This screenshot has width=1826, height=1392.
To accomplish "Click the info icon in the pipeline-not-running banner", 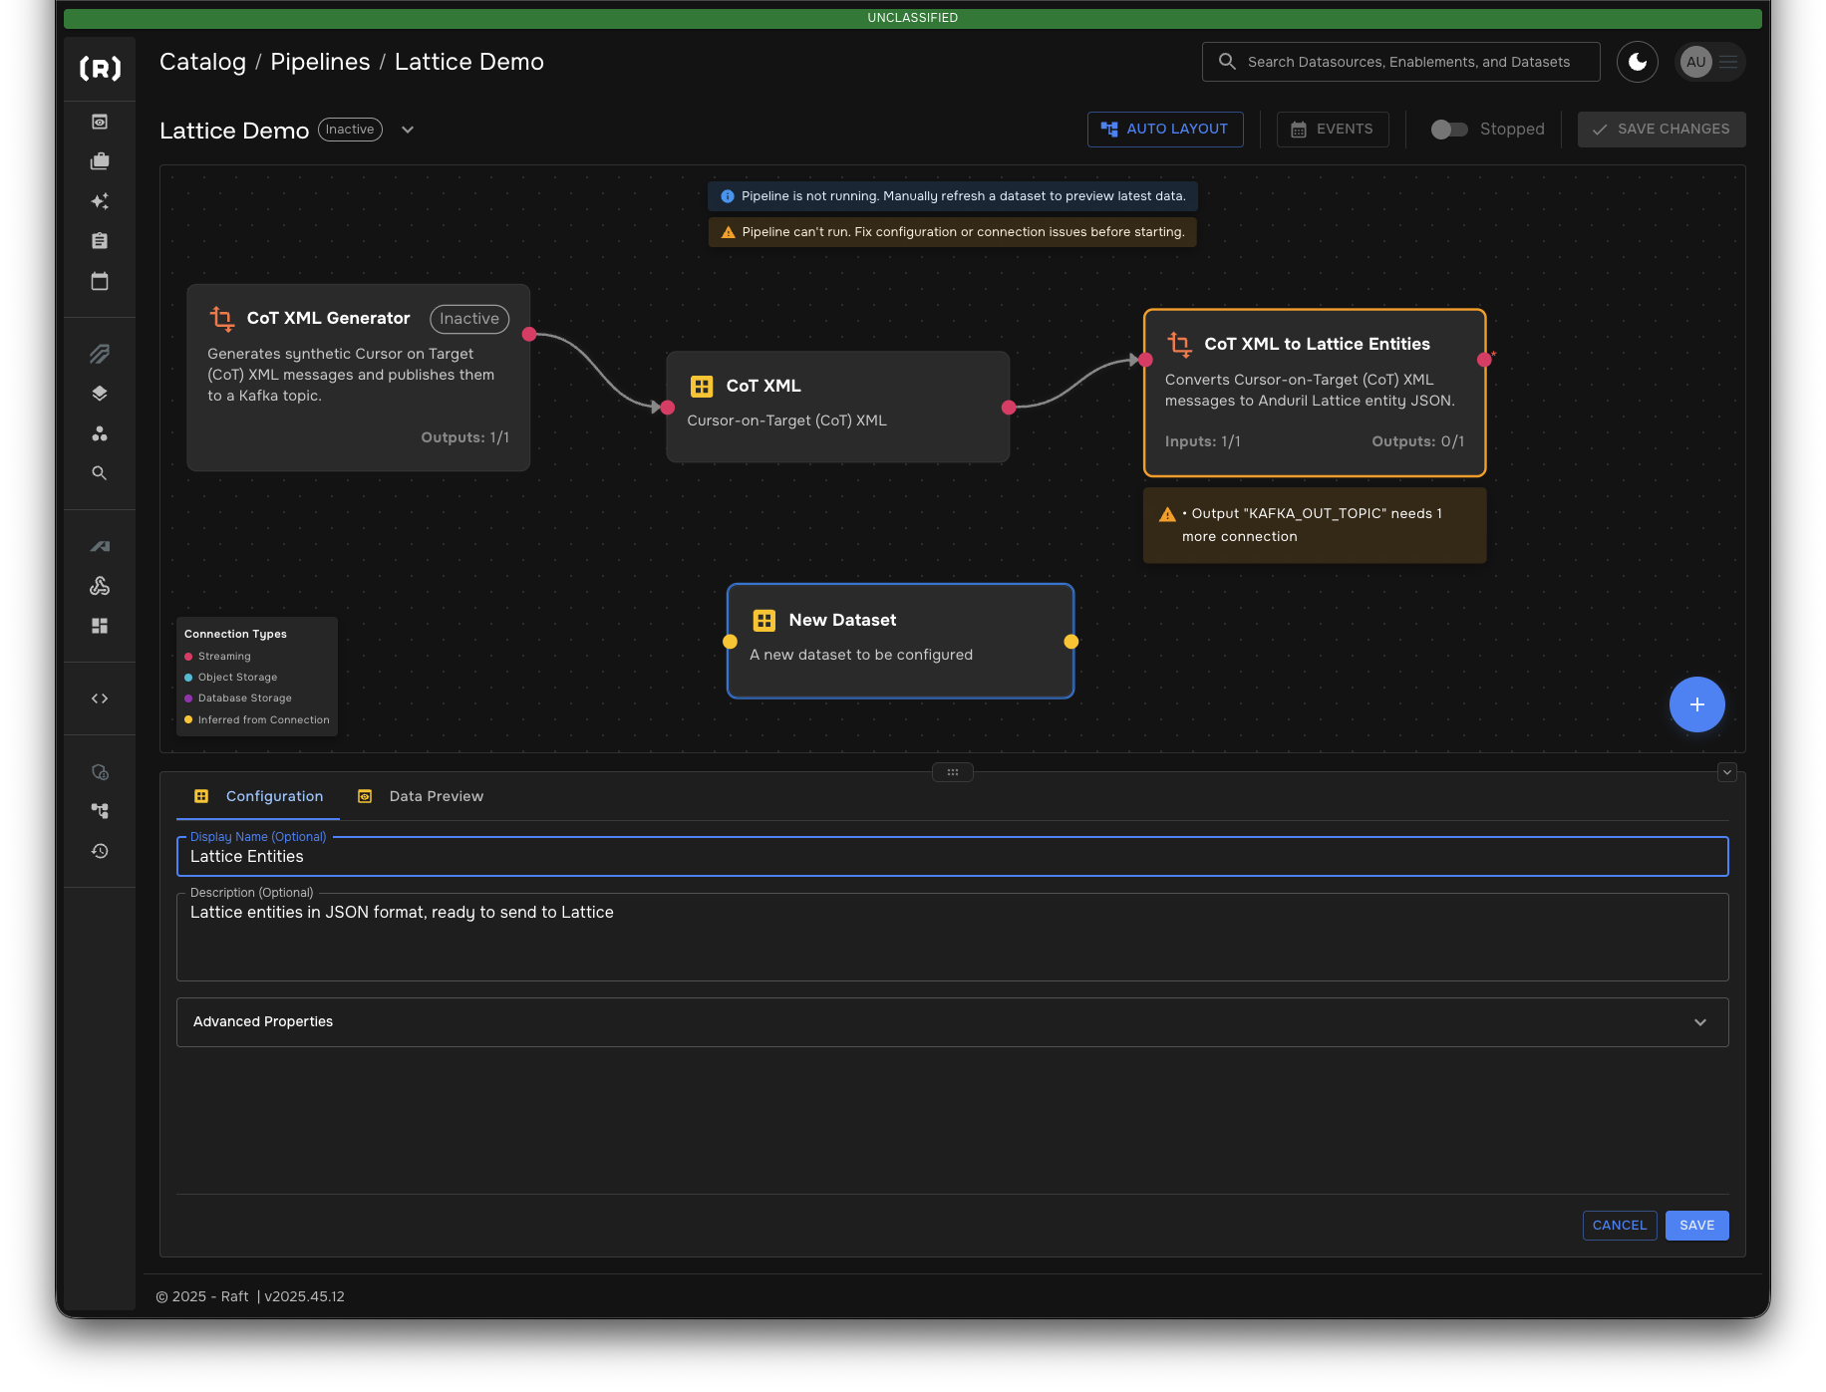I will click(x=728, y=196).
